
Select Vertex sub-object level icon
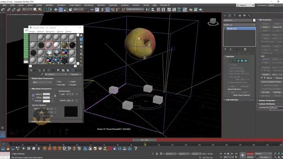[231, 61]
